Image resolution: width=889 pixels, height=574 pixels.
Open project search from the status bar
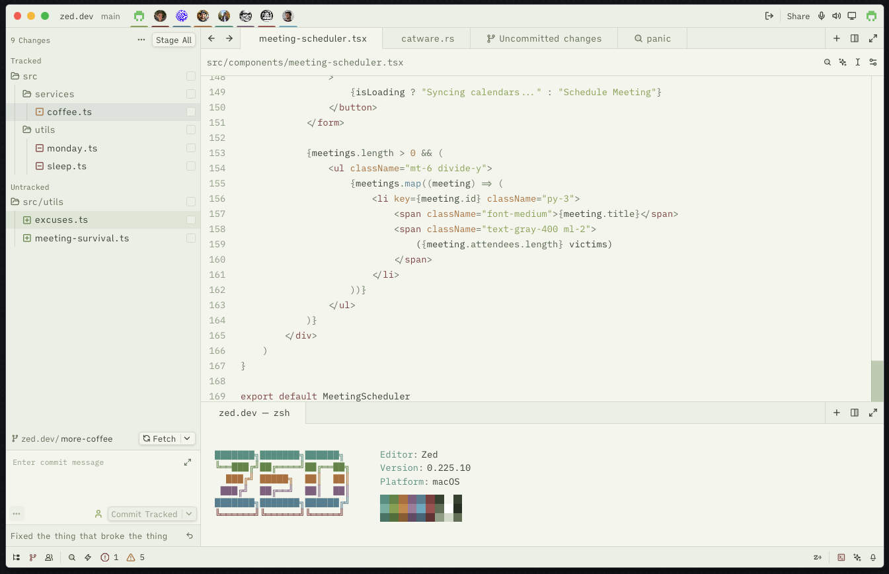click(x=72, y=557)
